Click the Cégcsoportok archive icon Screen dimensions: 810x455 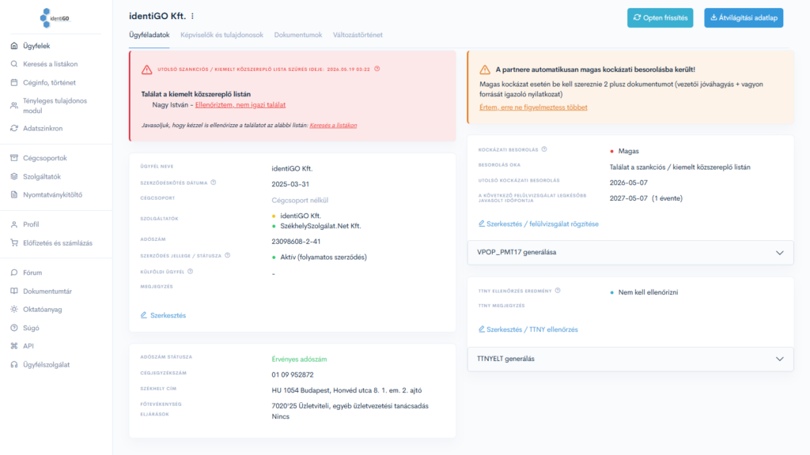(14, 158)
